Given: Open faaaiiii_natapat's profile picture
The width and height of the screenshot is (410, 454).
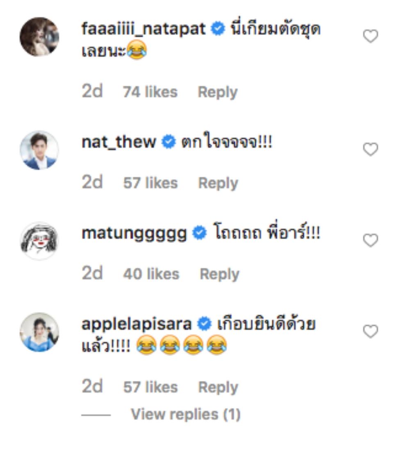Looking at the screenshot, I should tap(39, 37).
